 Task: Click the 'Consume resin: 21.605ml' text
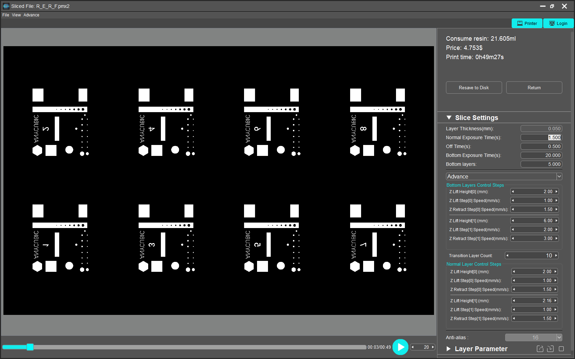[481, 39]
